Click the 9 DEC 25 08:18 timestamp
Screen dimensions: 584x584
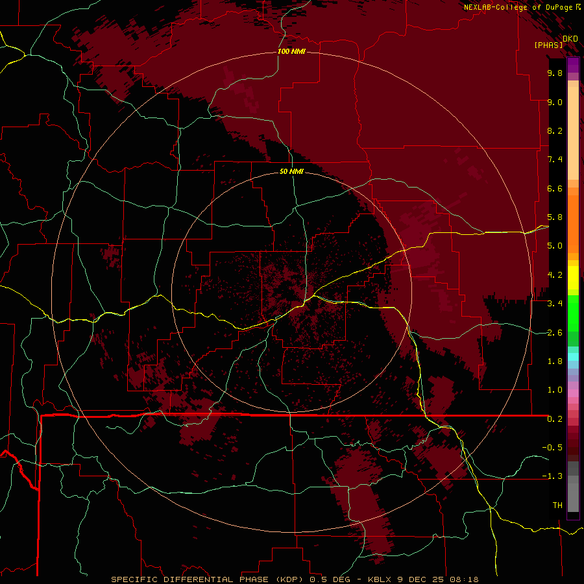click(439, 579)
